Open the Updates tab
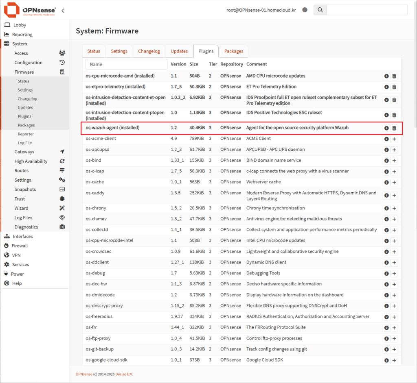The height and width of the screenshot is (383, 417). point(179,51)
